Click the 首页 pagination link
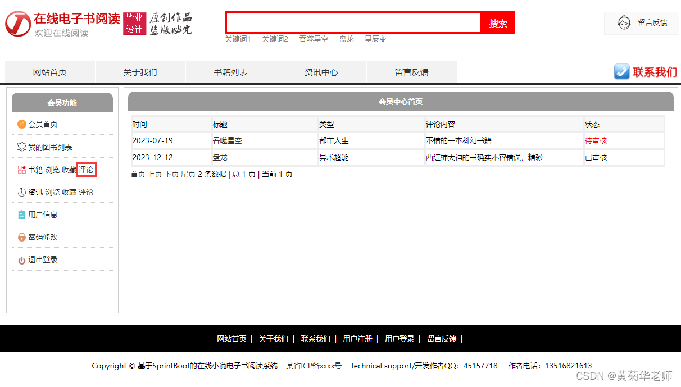This screenshot has width=681, height=387. (138, 174)
